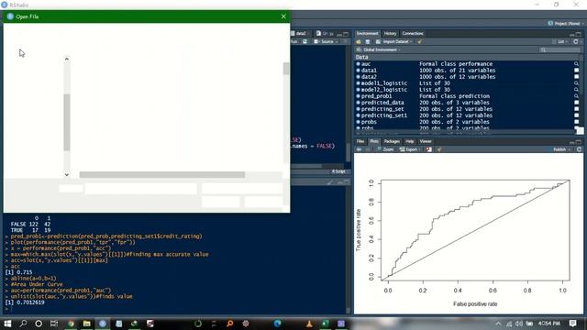The image size is (587, 330).
Task: Click the Environment search field
Action: coord(559,49)
